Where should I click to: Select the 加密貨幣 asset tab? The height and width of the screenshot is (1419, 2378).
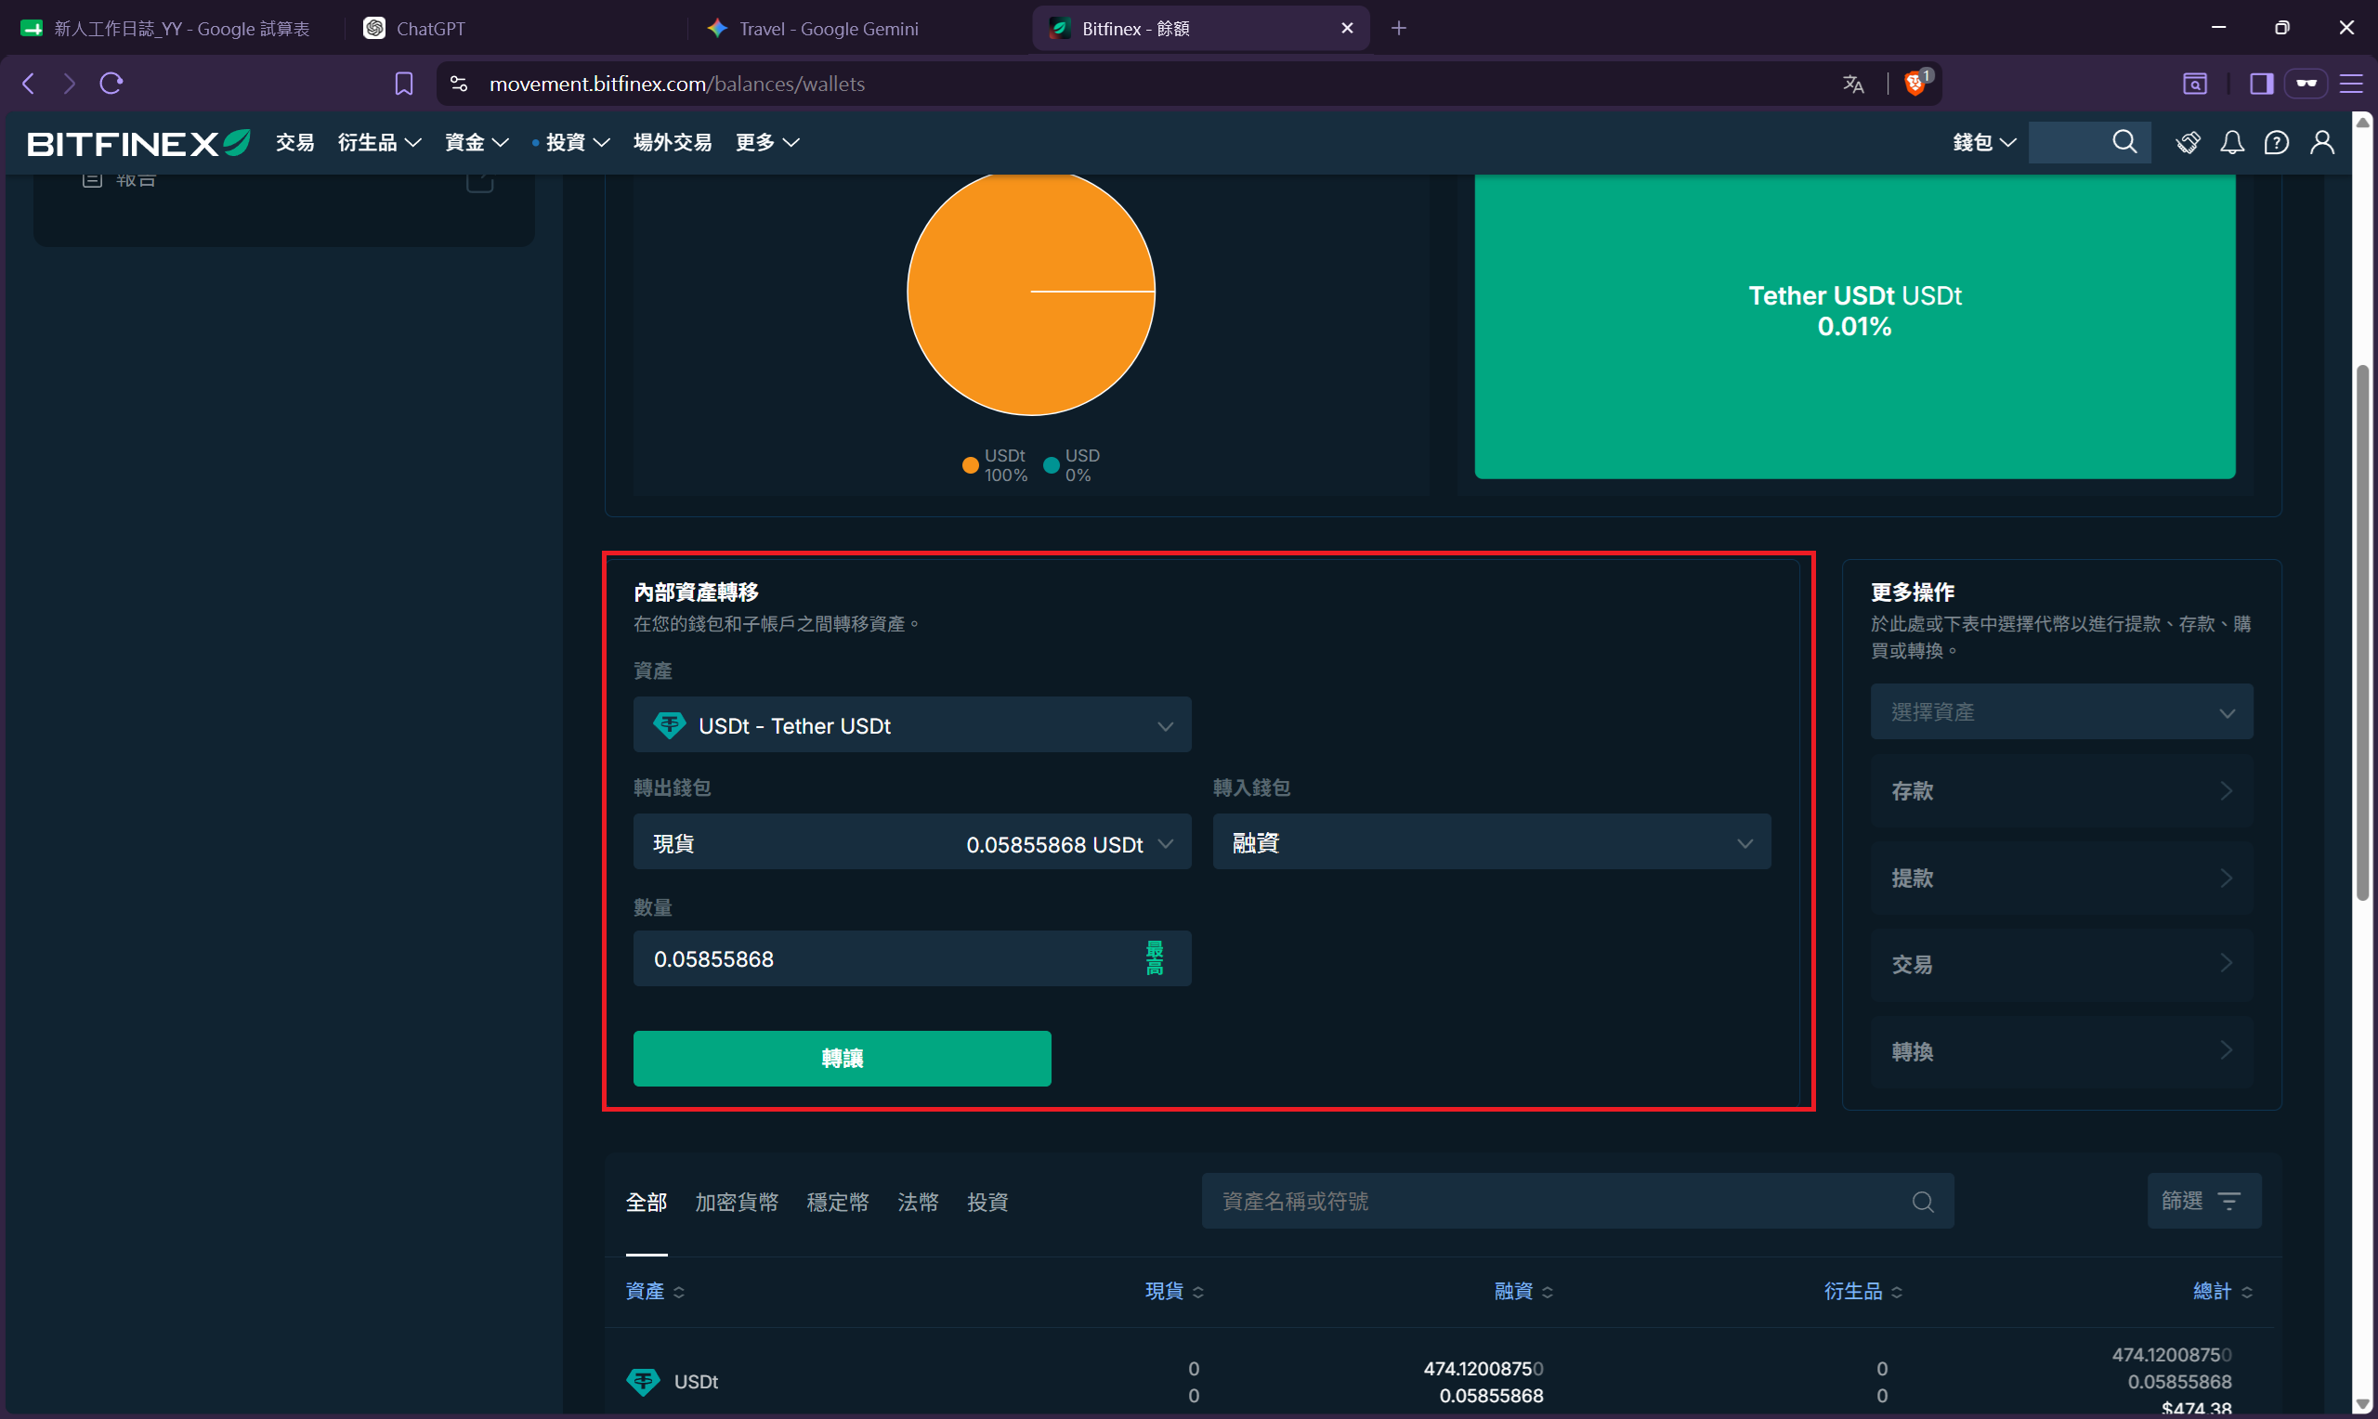coord(737,1202)
